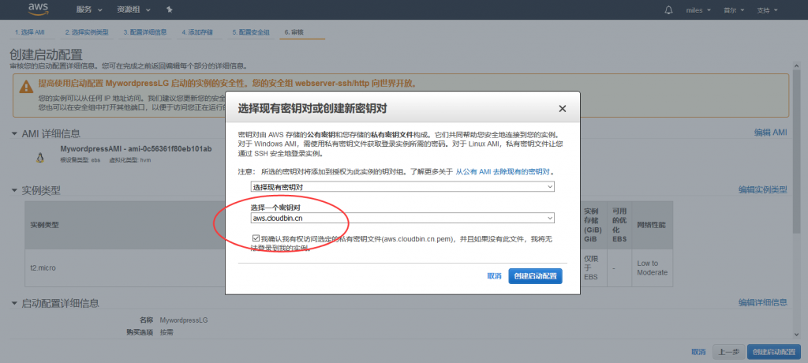The image size is (808, 363).
Task: Open 从公有 AMI 去除现有的密钥对 link
Action: point(503,172)
